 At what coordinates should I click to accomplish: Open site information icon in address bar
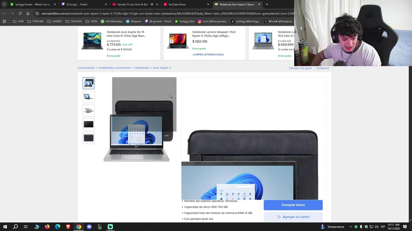coord(37,13)
